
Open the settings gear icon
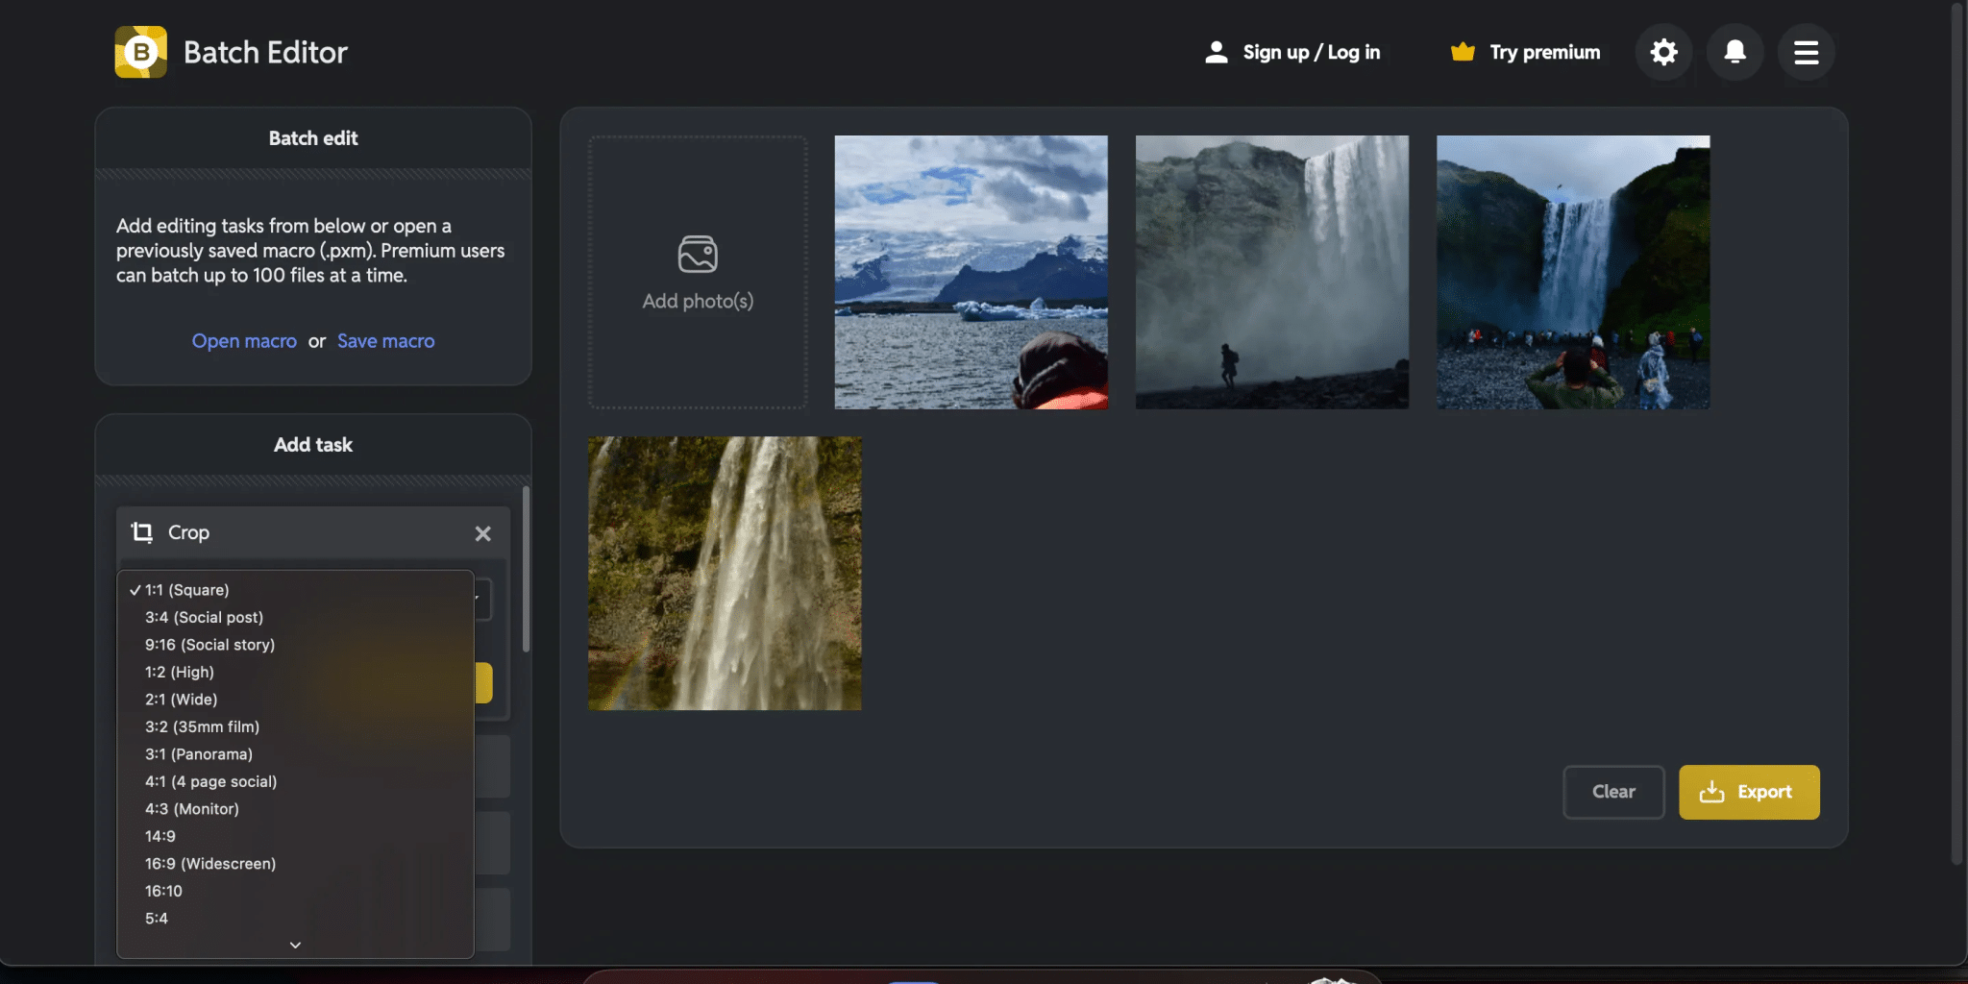pyautogui.click(x=1663, y=52)
